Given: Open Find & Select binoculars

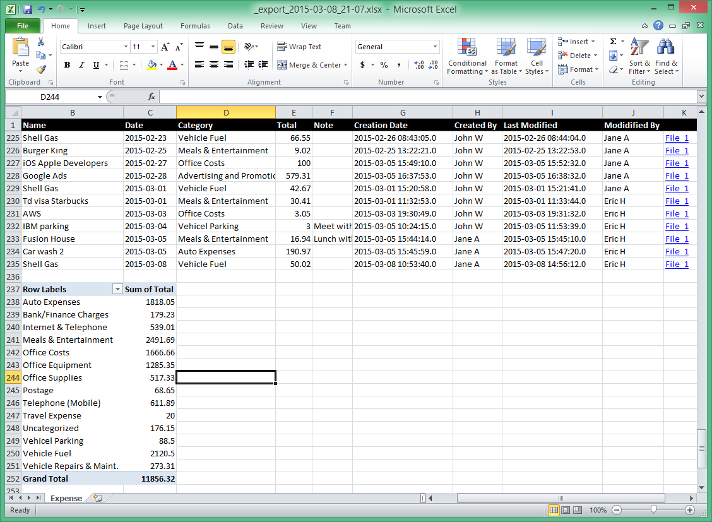Looking at the screenshot, I should (666, 56).
